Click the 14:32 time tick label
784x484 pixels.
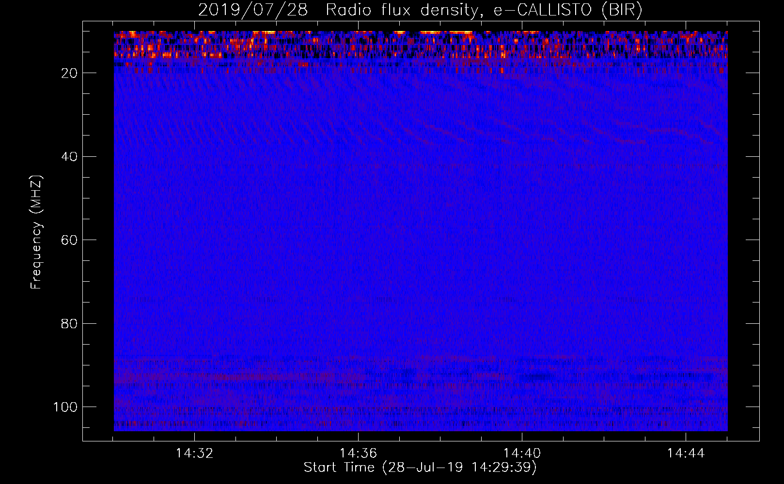click(194, 454)
